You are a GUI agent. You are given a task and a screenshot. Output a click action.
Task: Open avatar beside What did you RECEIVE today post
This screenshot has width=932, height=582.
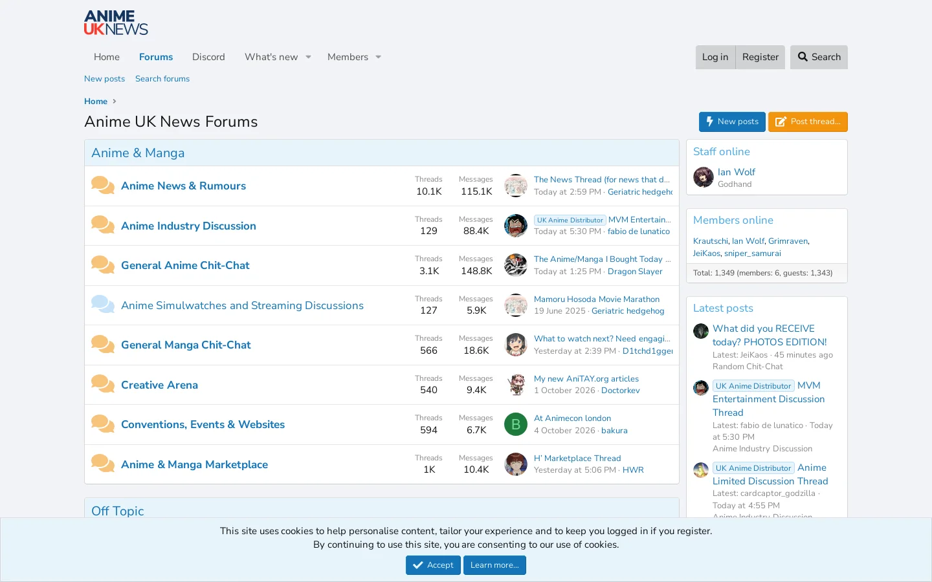click(x=701, y=331)
